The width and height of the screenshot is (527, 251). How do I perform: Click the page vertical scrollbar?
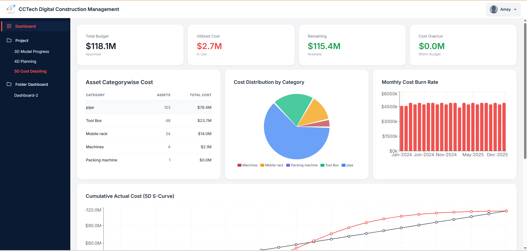point(525,90)
